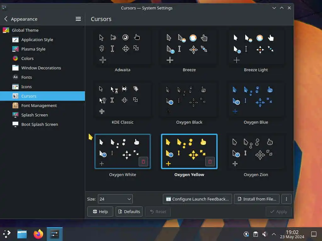Select Application Style in sidebar
Viewport: 322px width, 241px height.
[42, 40]
